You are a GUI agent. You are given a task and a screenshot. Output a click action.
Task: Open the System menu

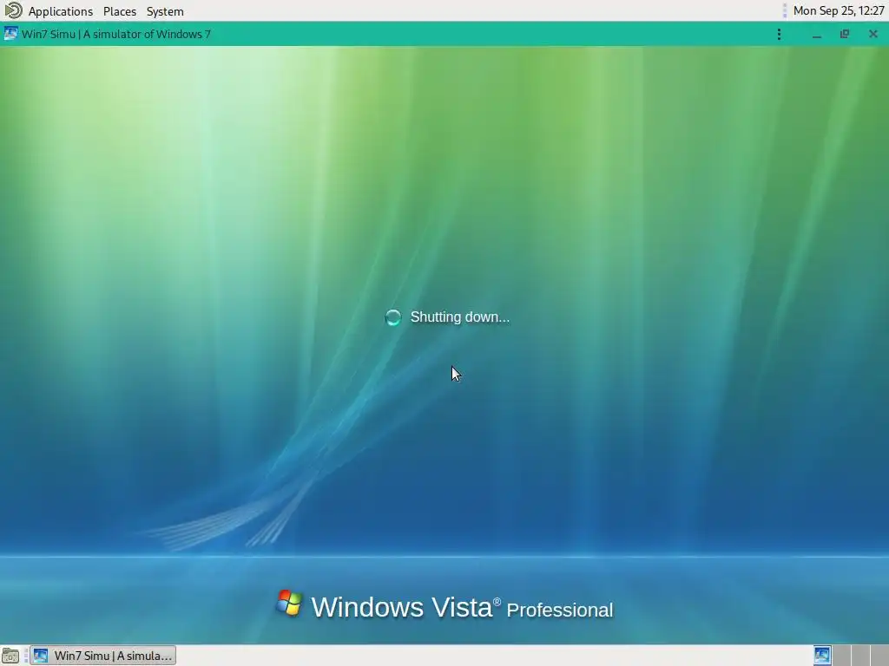pos(165,11)
